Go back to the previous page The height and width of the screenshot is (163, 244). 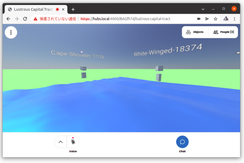pos(8,19)
